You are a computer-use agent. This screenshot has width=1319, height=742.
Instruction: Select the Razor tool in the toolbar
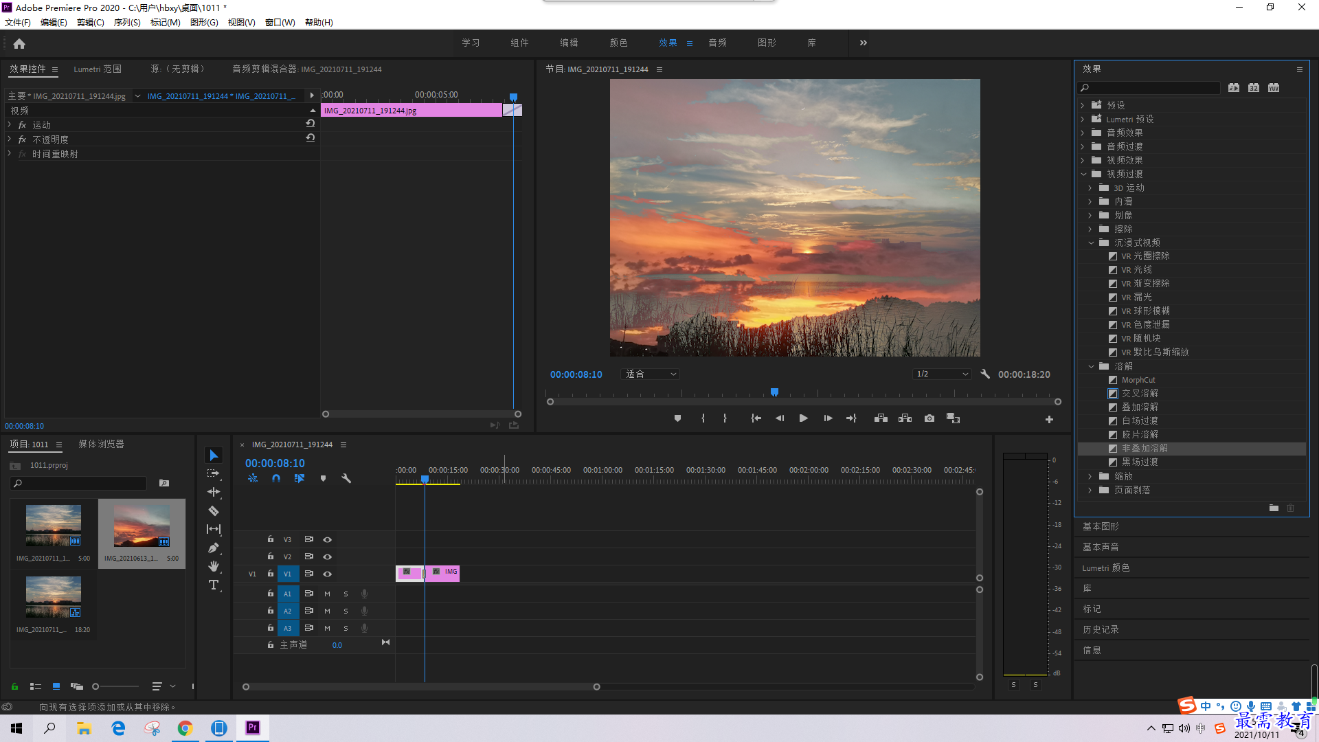pos(214,510)
